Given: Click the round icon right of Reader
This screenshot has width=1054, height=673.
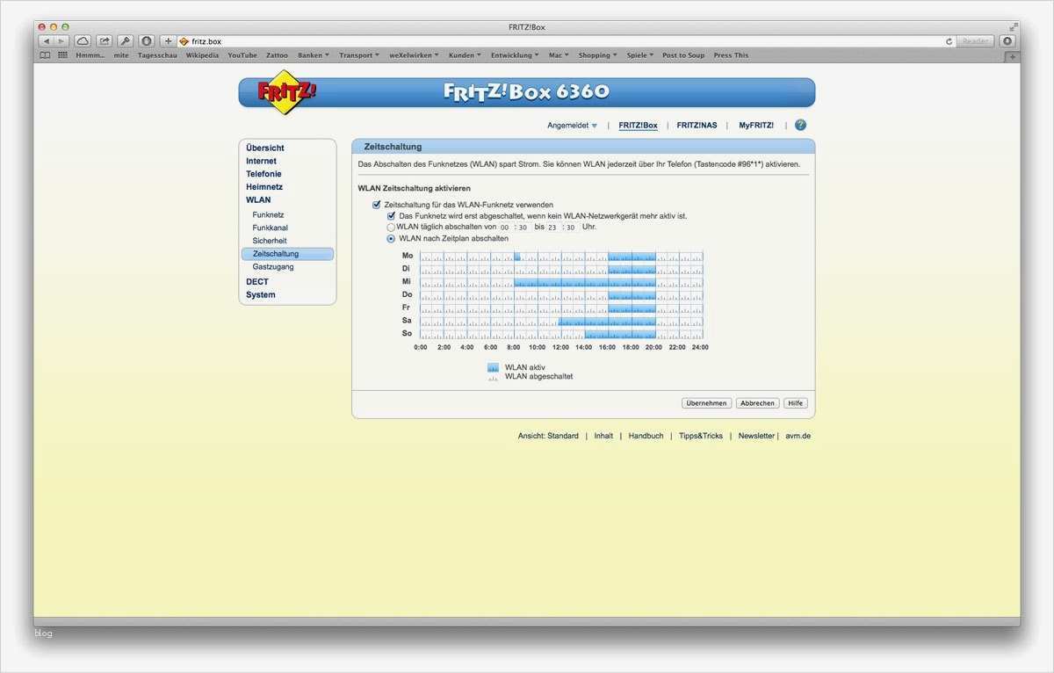Looking at the screenshot, I should pyautogui.click(x=1007, y=41).
